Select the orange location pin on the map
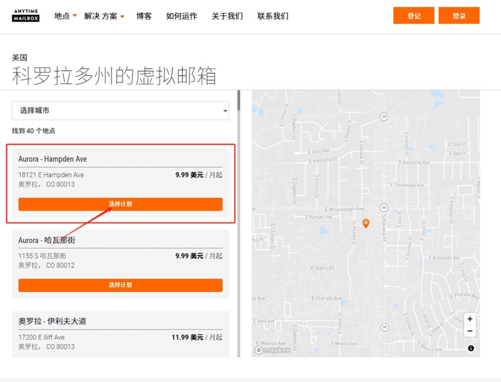The image size is (501, 382). click(x=365, y=223)
